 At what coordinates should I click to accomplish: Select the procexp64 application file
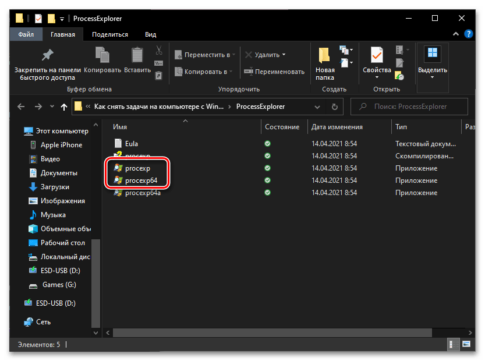coord(141,180)
